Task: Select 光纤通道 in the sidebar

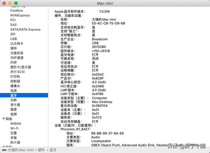Action: 17,58
